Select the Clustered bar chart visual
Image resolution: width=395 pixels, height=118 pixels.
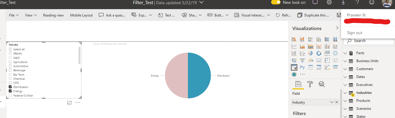pos(311,39)
